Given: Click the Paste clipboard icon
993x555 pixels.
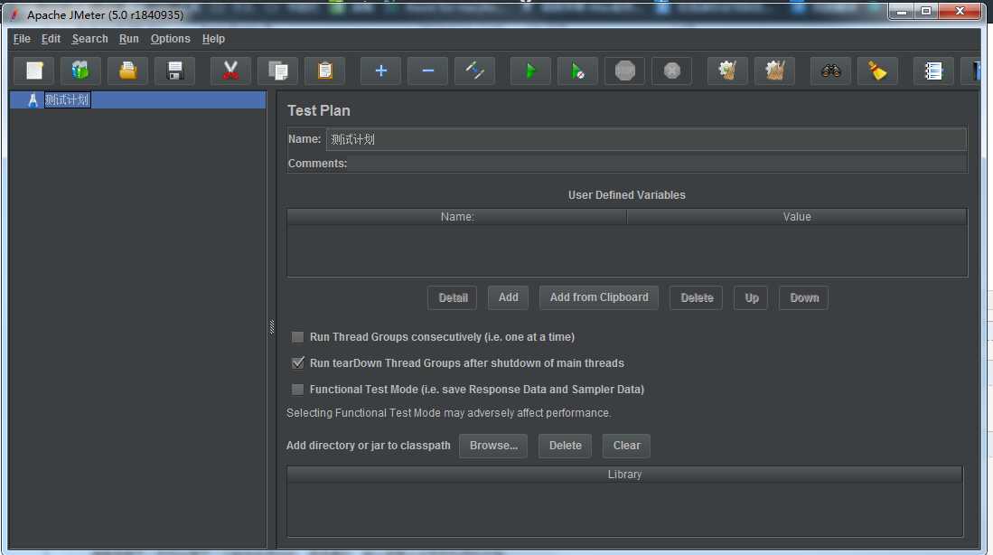Looking at the screenshot, I should 325,71.
